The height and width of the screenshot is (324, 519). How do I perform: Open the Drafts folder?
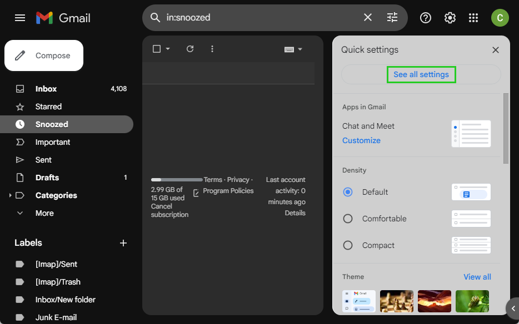[x=47, y=178]
